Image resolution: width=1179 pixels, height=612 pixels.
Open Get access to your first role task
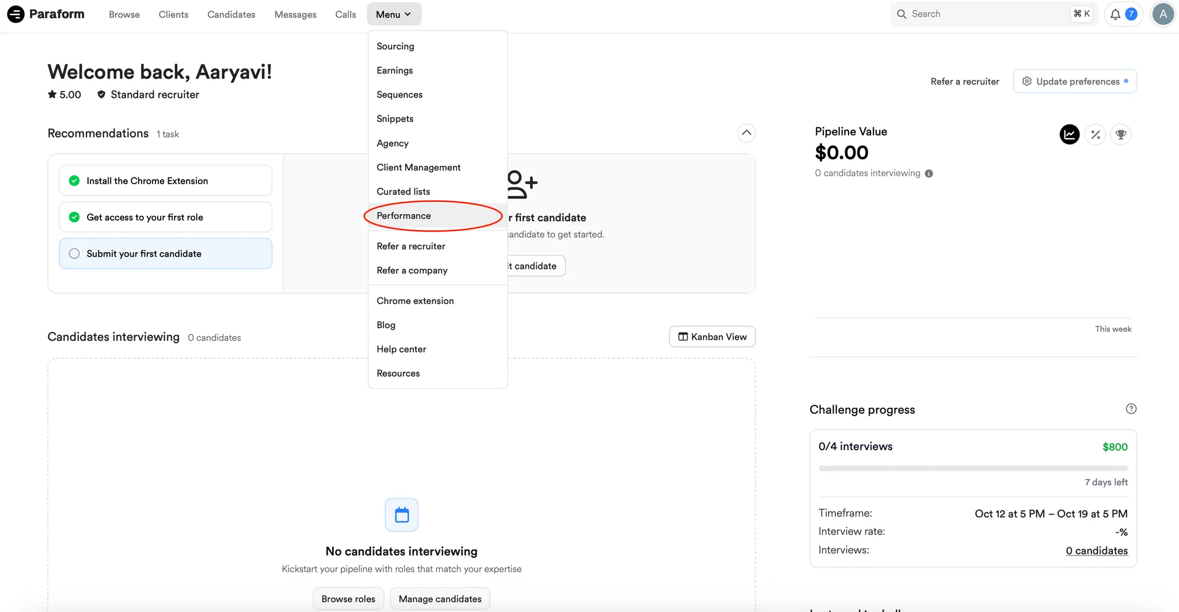pos(166,217)
